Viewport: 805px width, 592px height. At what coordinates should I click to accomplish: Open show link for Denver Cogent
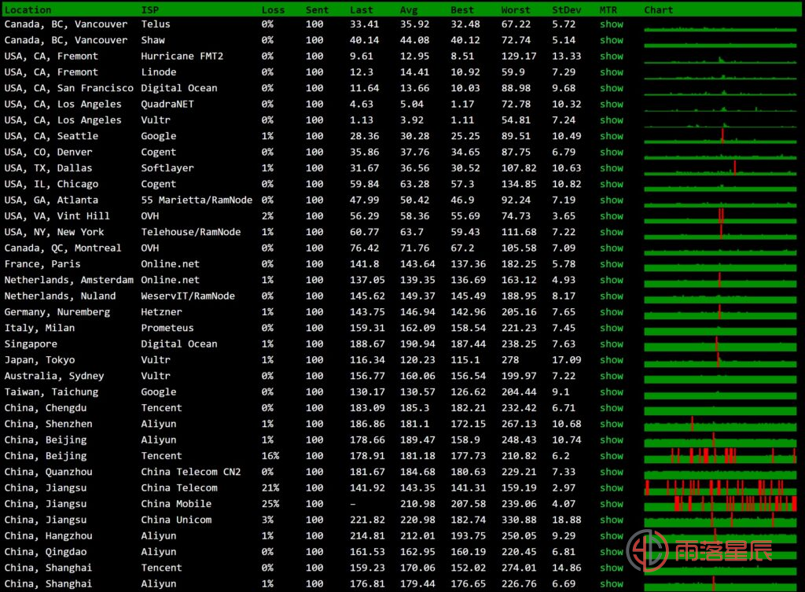pos(612,152)
